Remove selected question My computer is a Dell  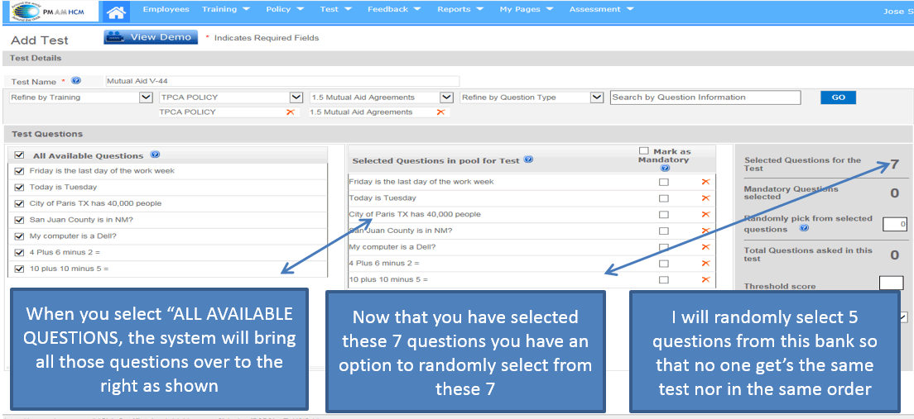click(705, 247)
